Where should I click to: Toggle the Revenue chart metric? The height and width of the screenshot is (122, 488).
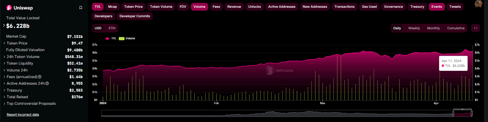pyautogui.click(x=234, y=7)
